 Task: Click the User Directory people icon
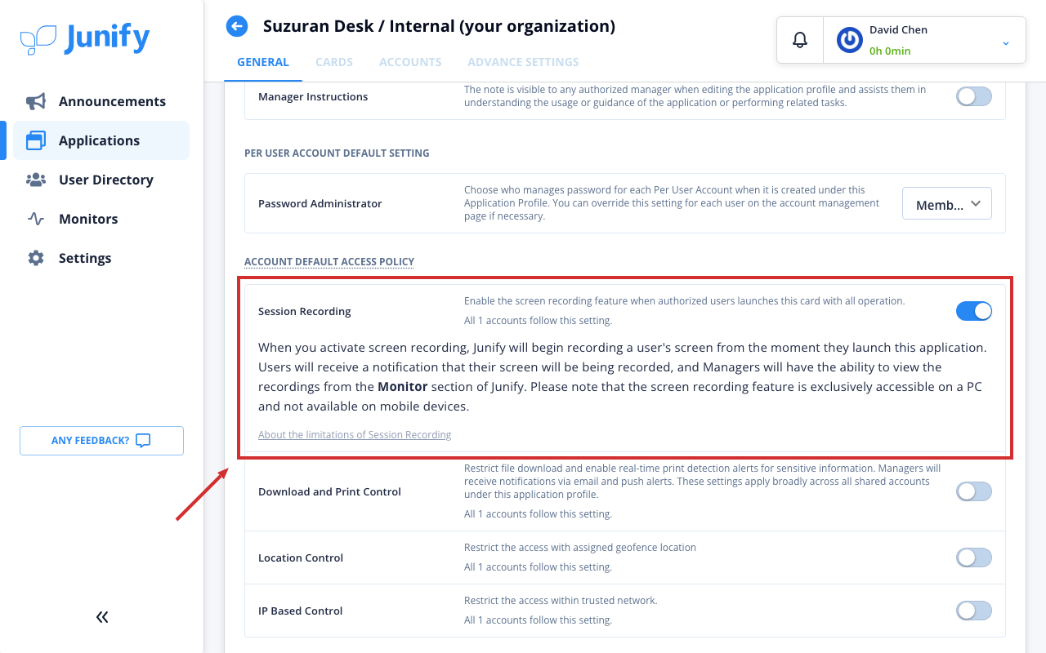click(x=36, y=180)
